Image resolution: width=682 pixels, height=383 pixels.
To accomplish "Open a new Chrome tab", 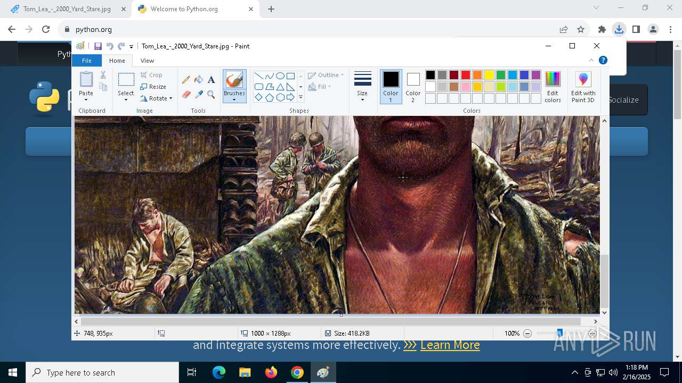I will 271,9.
